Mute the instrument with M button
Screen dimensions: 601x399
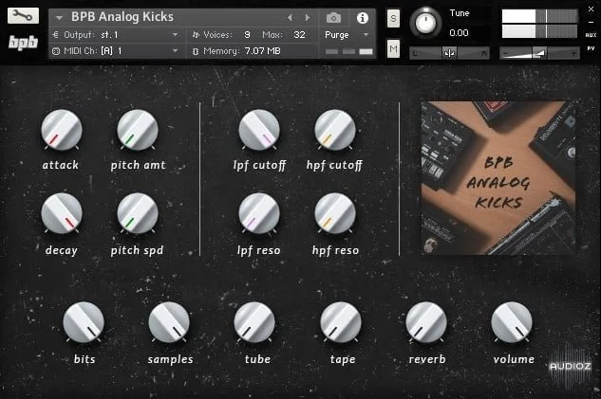[x=393, y=48]
